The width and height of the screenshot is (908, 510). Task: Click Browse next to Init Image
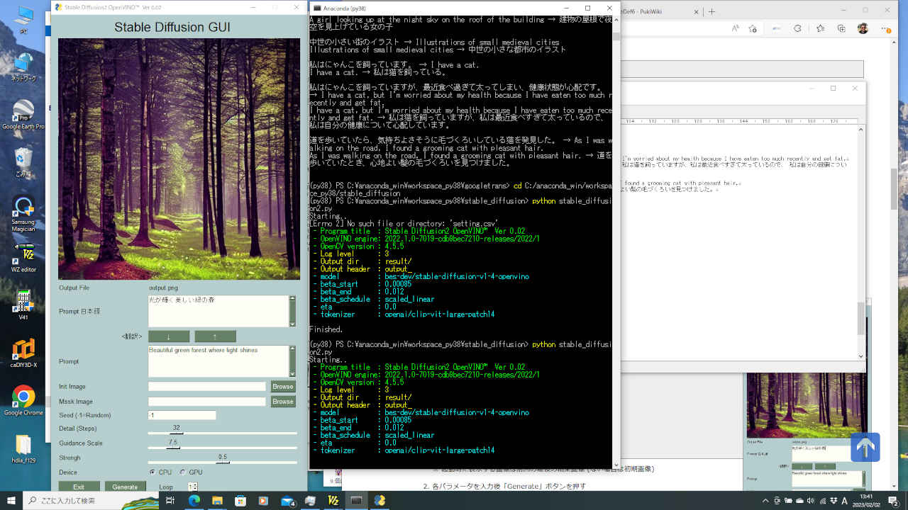pyautogui.click(x=282, y=387)
